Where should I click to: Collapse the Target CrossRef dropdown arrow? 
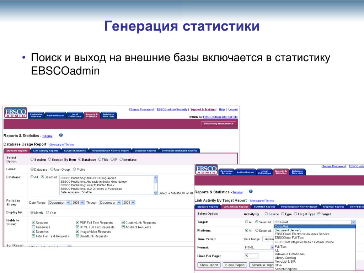tap(353, 222)
